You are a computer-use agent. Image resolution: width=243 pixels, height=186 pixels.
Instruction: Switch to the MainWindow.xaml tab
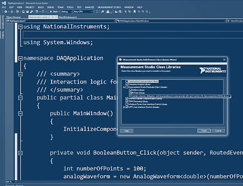click(68, 17)
